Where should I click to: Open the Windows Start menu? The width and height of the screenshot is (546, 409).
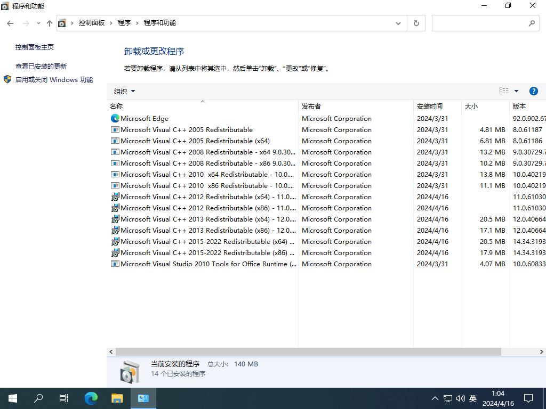(13, 398)
